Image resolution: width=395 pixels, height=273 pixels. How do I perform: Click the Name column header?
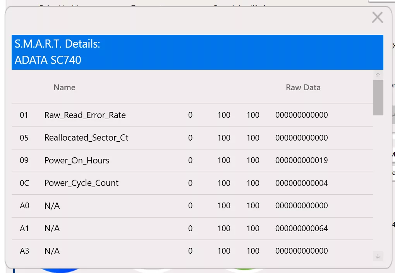(65, 88)
